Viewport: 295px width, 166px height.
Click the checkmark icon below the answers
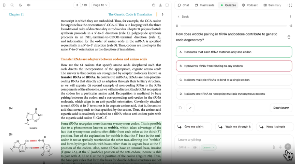[x=190, y=108]
